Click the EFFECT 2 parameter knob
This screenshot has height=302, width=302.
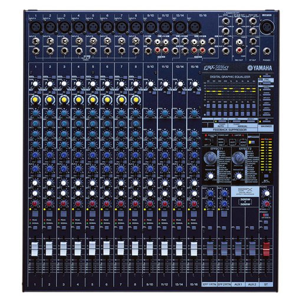239,176
